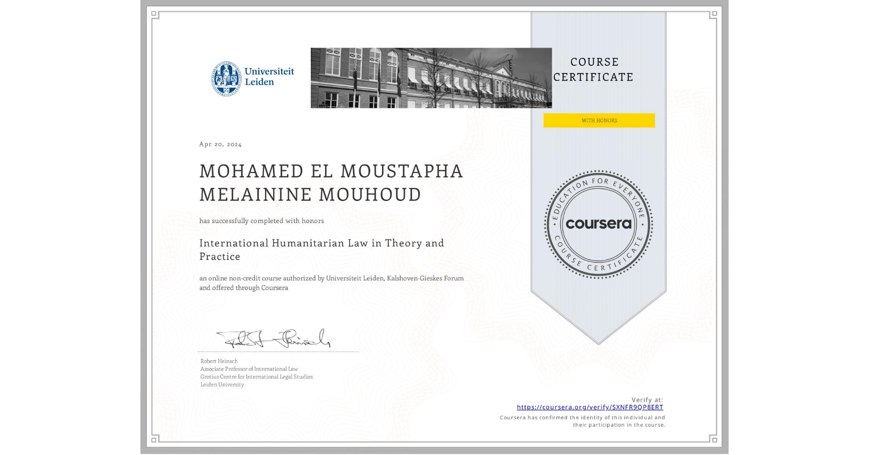The height and width of the screenshot is (455, 870).
Task: Click the Kalshoven-Gieskes Forum attribution line
Action: point(331,278)
